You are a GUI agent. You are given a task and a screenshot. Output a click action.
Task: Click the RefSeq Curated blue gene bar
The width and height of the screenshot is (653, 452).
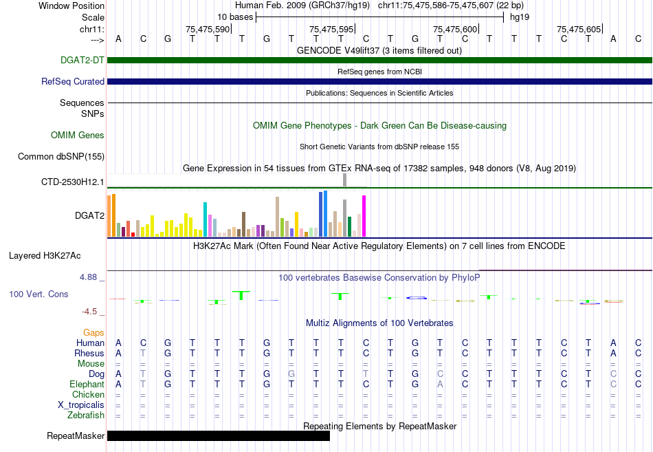(379, 81)
